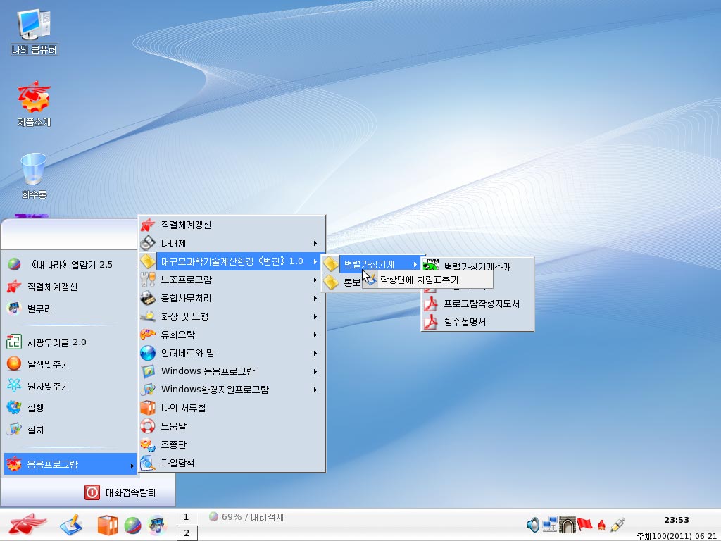Click the show desktop pencil icon in taskbar

coord(71,525)
